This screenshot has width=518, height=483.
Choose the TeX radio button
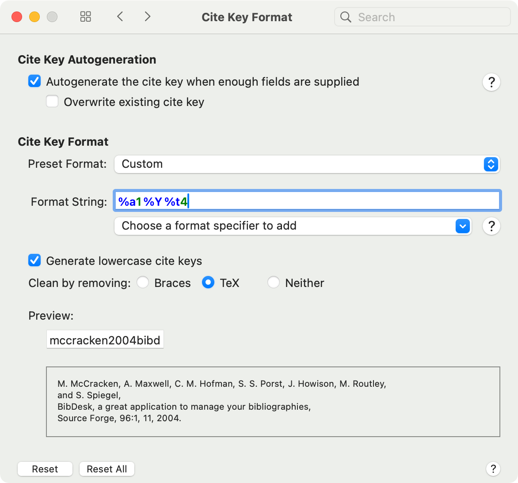[208, 283]
